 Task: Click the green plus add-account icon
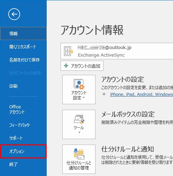point(66,66)
